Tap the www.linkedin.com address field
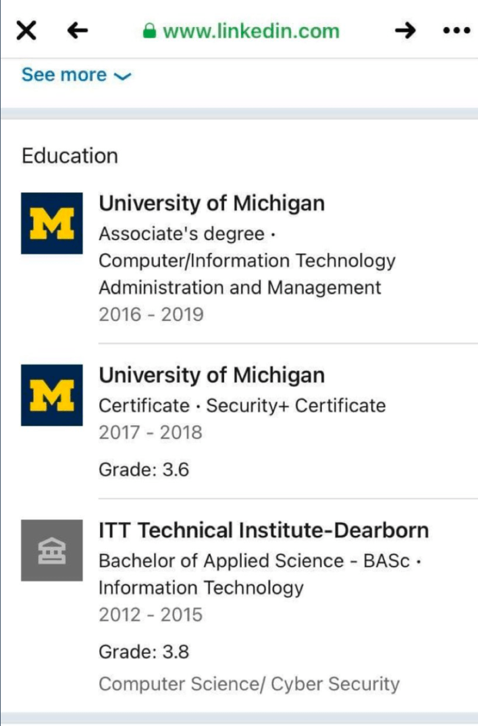Viewport: 478px width, 726px height. pos(242,31)
